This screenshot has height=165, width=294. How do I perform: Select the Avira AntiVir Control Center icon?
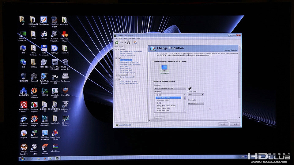pos(24,107)
